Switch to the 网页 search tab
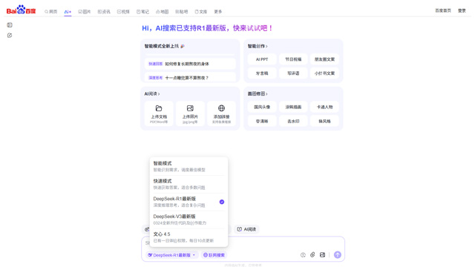The width and height of the screenshot is (475, 267). point(51,12)
